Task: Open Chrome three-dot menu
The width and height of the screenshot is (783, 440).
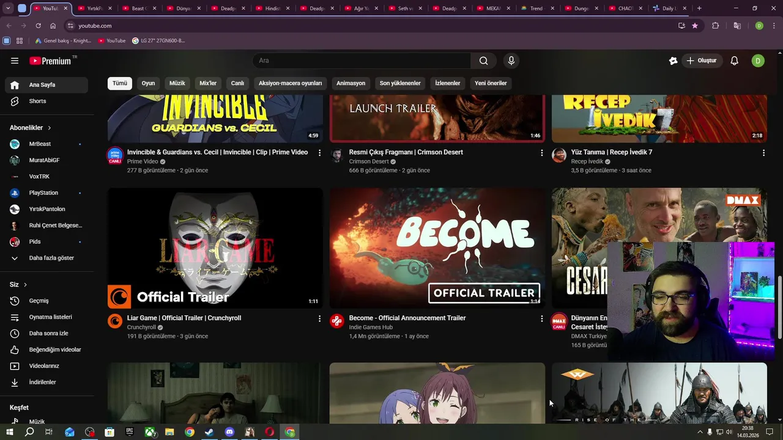Action: [774, 26]
